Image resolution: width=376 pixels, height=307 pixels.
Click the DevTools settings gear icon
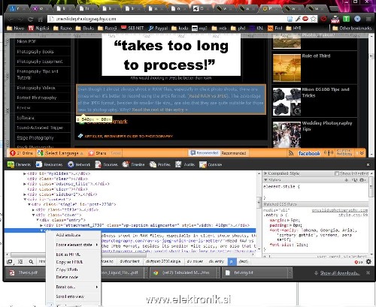[x=368, y=261]
